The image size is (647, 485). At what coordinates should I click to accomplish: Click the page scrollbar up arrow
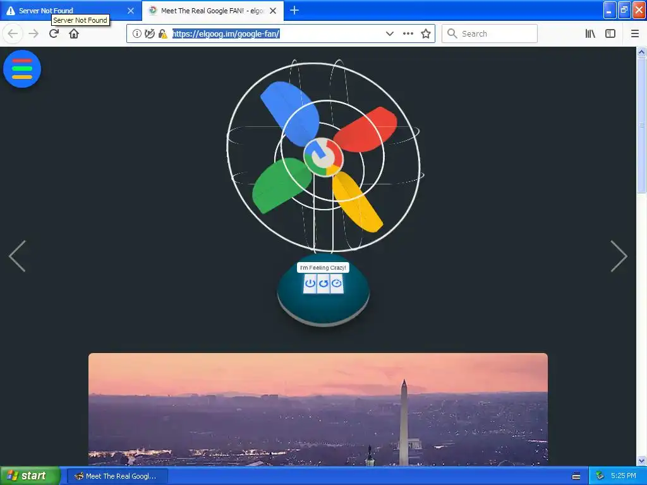pos(641,52)
